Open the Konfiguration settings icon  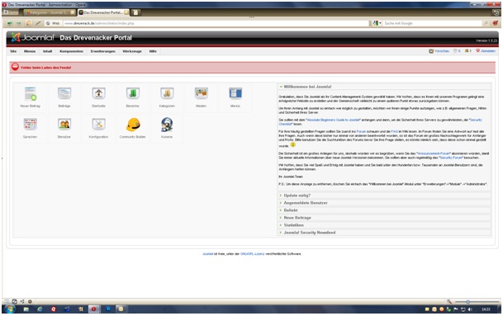[x=98, y=128]
